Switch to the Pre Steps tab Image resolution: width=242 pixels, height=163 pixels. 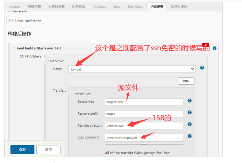(99, 7)
